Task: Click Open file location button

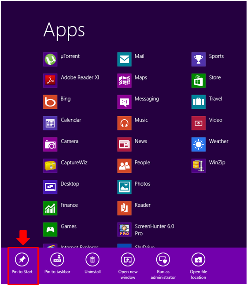Action: coord(198,266)
